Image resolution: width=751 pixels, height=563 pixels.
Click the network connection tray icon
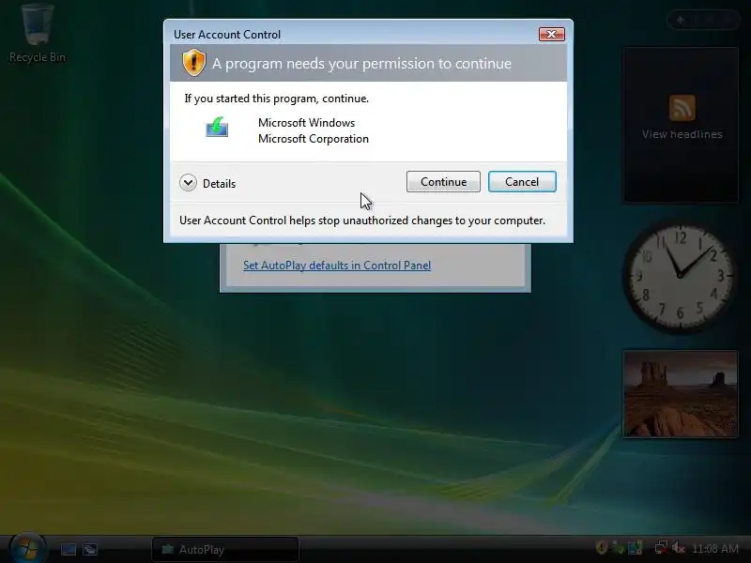[x=661, y=547]
